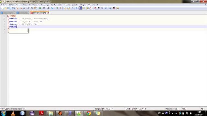The image size is (207, 116).
Task: Click the Paste clipboard icon
Action: [x=36, y=8]
